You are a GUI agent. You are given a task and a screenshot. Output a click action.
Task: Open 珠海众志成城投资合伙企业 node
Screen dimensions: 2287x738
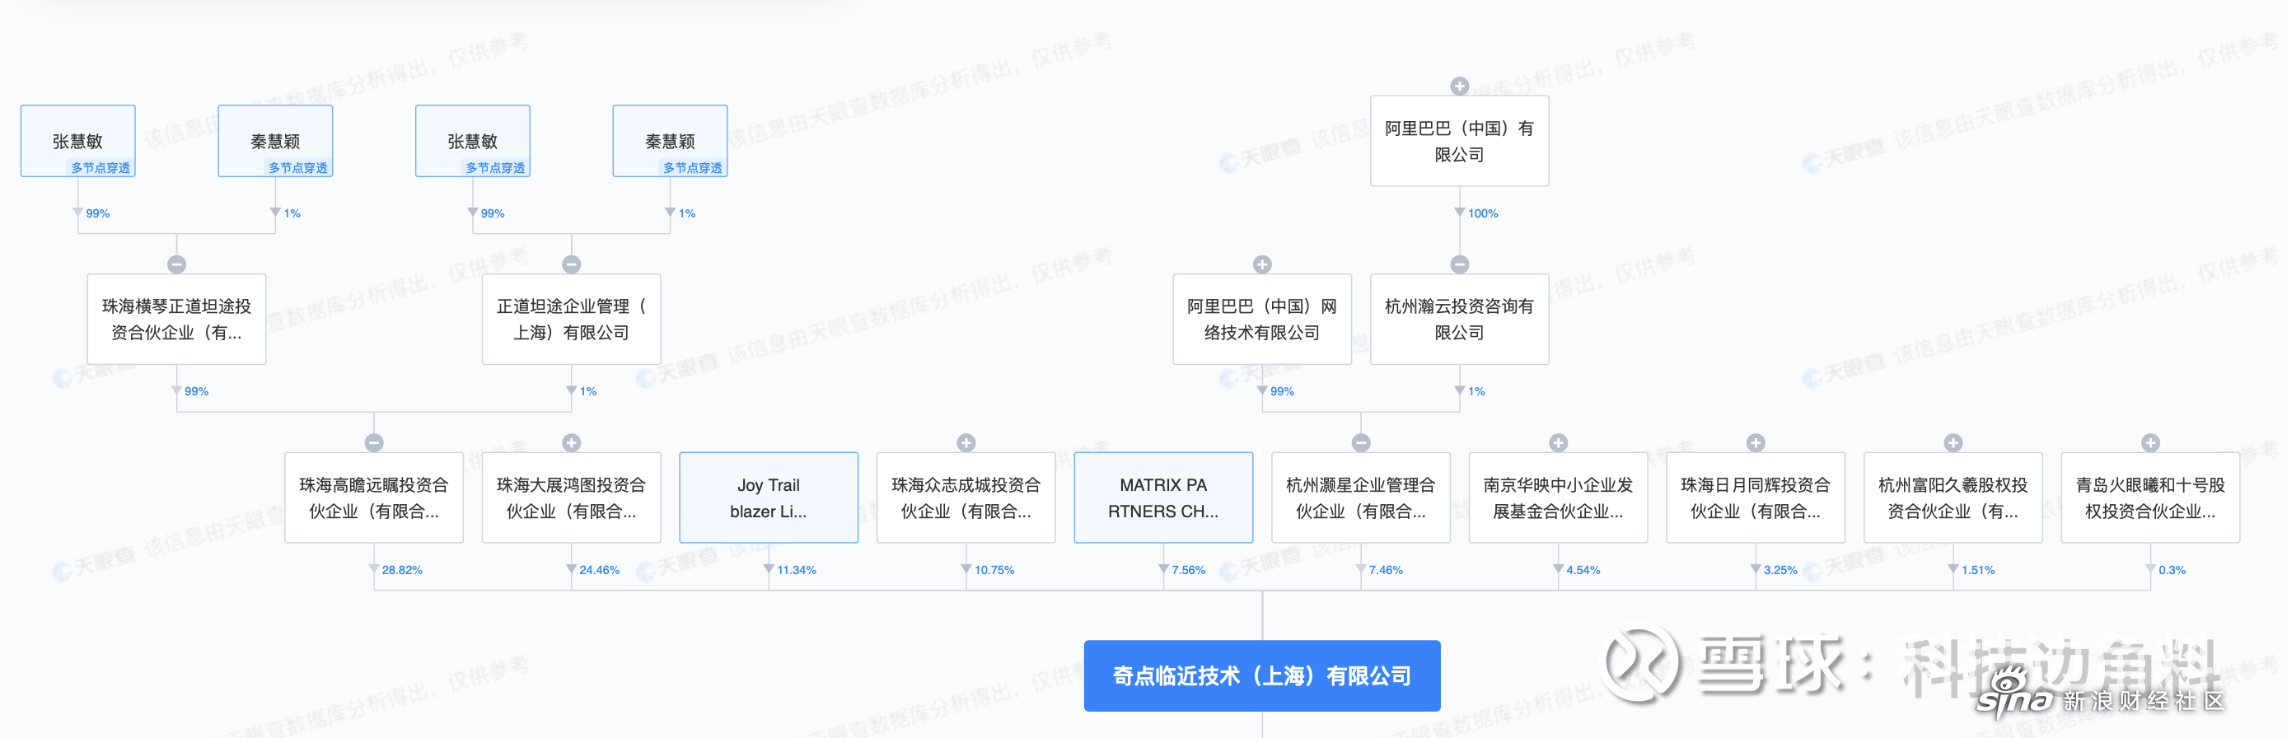tap(966, 497)
